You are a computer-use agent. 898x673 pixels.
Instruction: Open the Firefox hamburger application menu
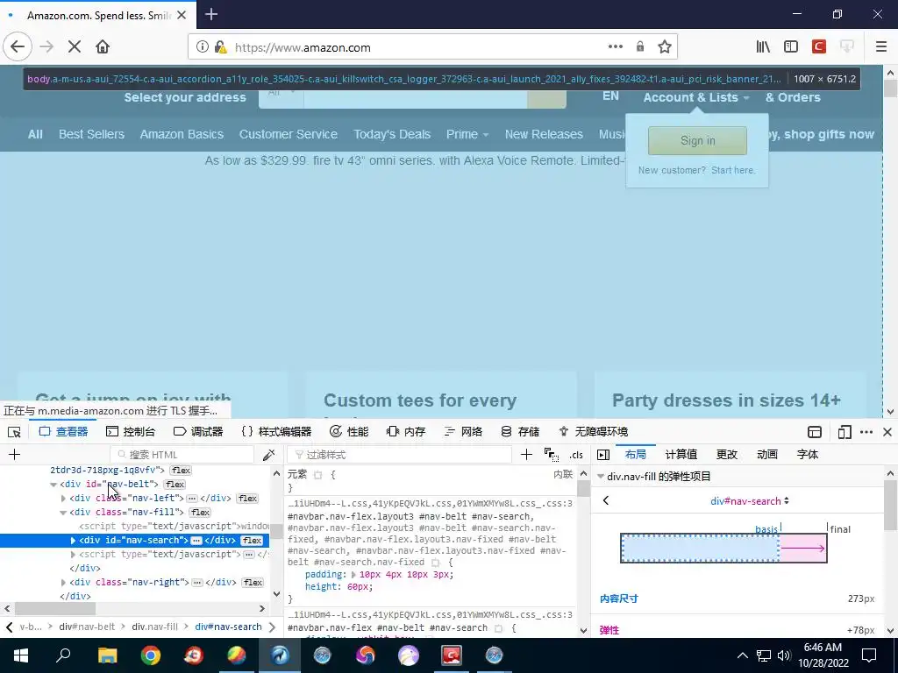tap(881, 47)
